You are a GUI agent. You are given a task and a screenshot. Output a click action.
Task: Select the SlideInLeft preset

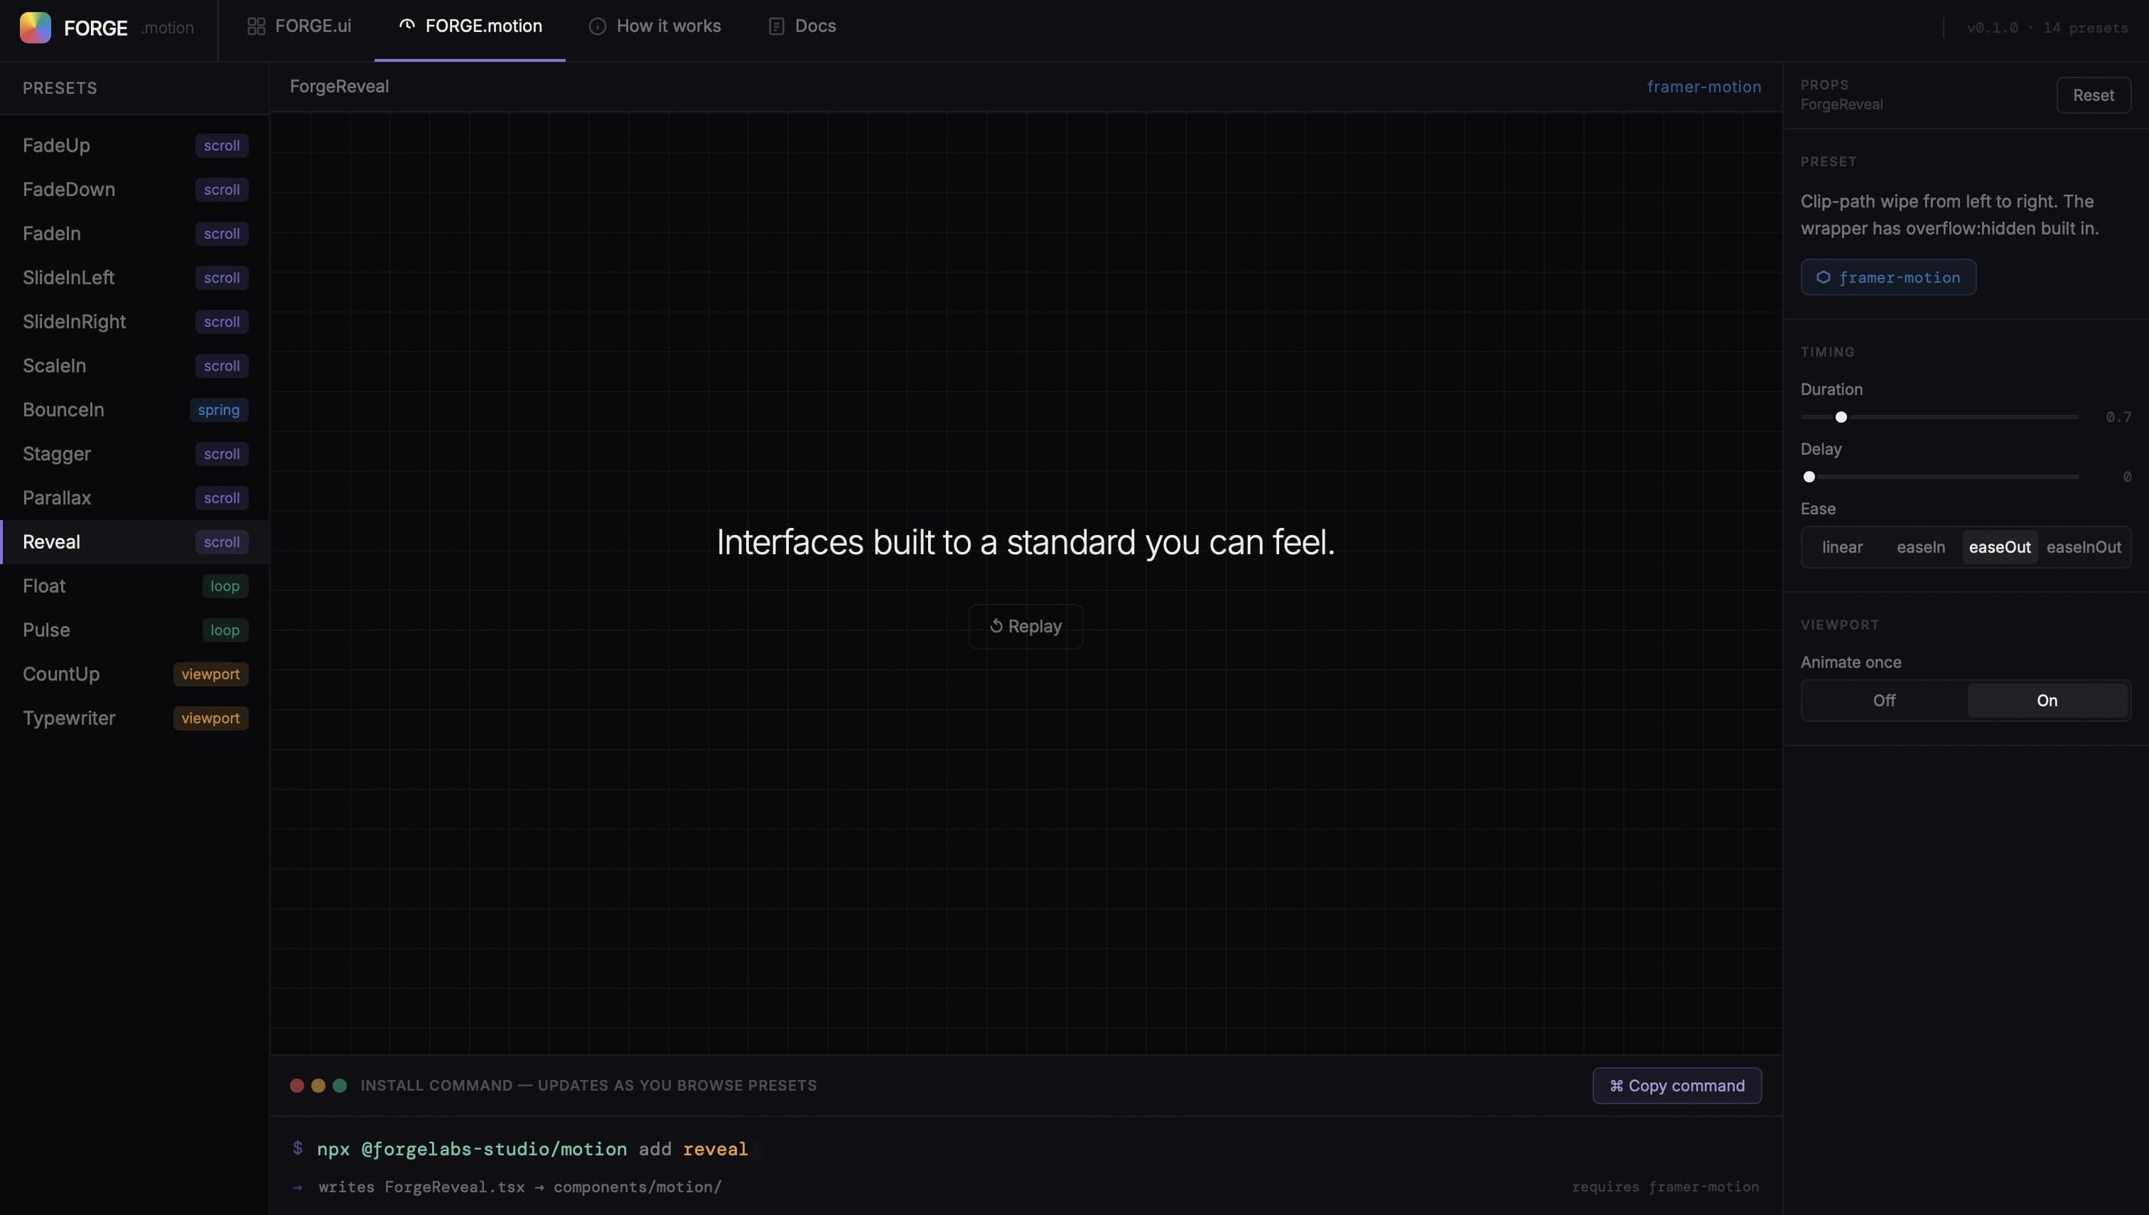134,278
